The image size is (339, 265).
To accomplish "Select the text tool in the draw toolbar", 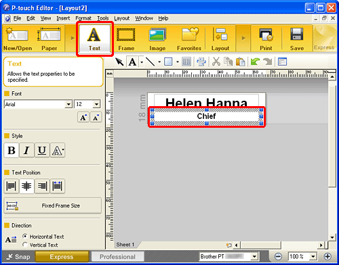I will click(132, 62).
